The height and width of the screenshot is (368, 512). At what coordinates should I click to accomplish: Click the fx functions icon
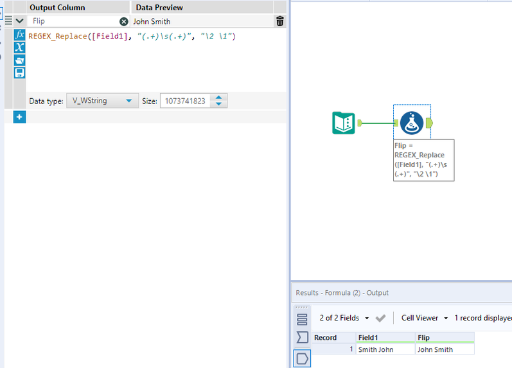tap(19, 35)
